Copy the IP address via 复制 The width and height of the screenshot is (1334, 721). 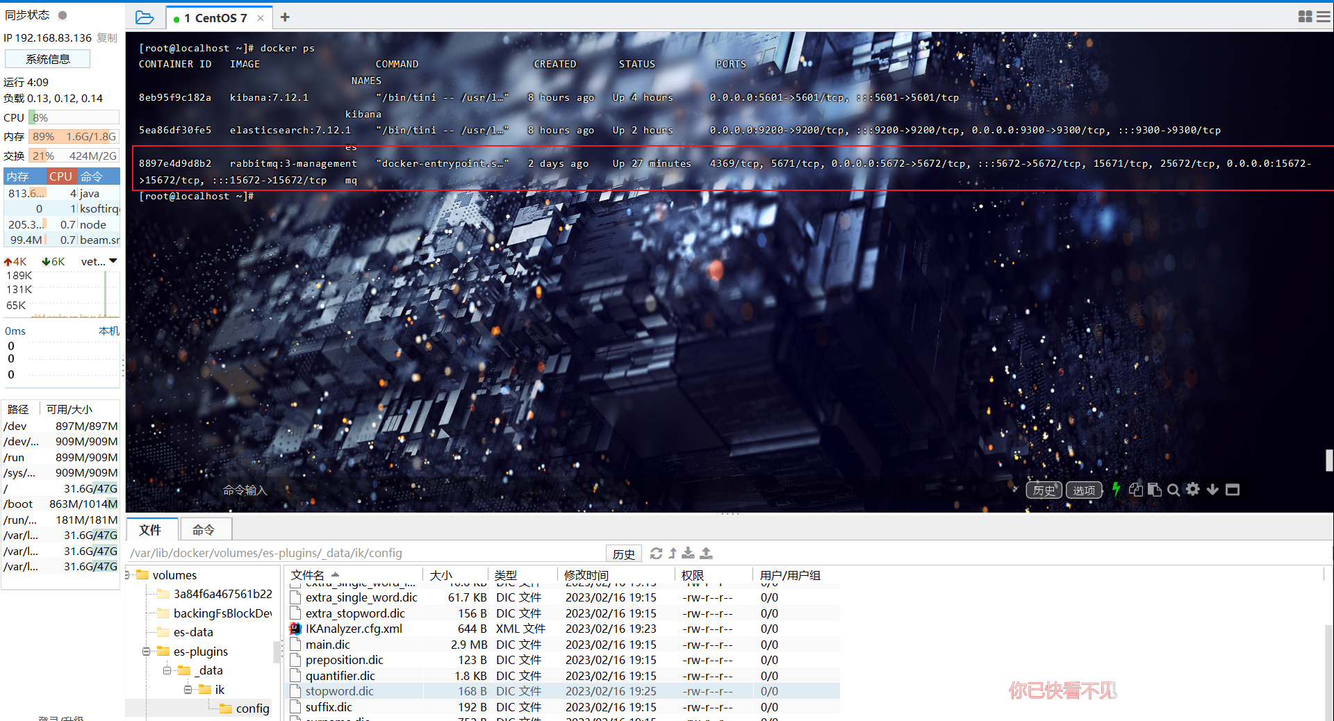[107, 38]
